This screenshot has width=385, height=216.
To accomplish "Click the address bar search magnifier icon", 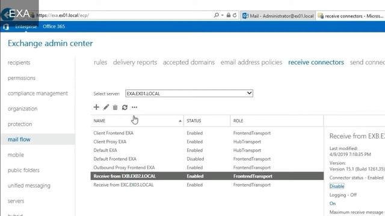I will [x=216, y=15].
